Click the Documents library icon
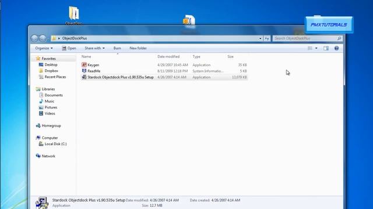Screen dimensions: 373x209 [x=41, y=95]
